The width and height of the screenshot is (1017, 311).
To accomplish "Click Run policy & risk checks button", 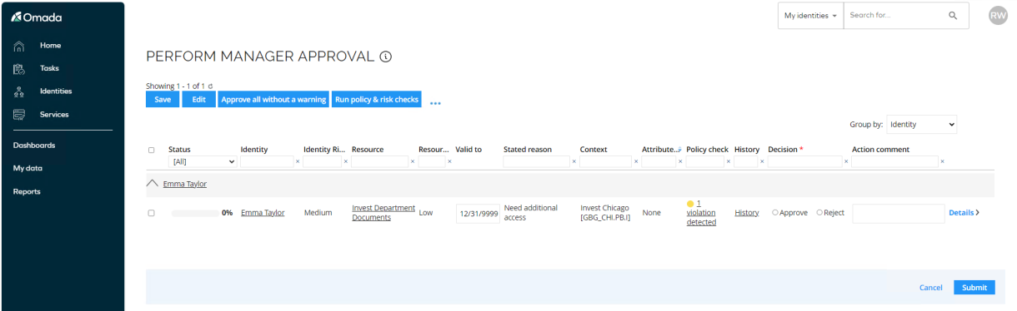I will [377, 99].
